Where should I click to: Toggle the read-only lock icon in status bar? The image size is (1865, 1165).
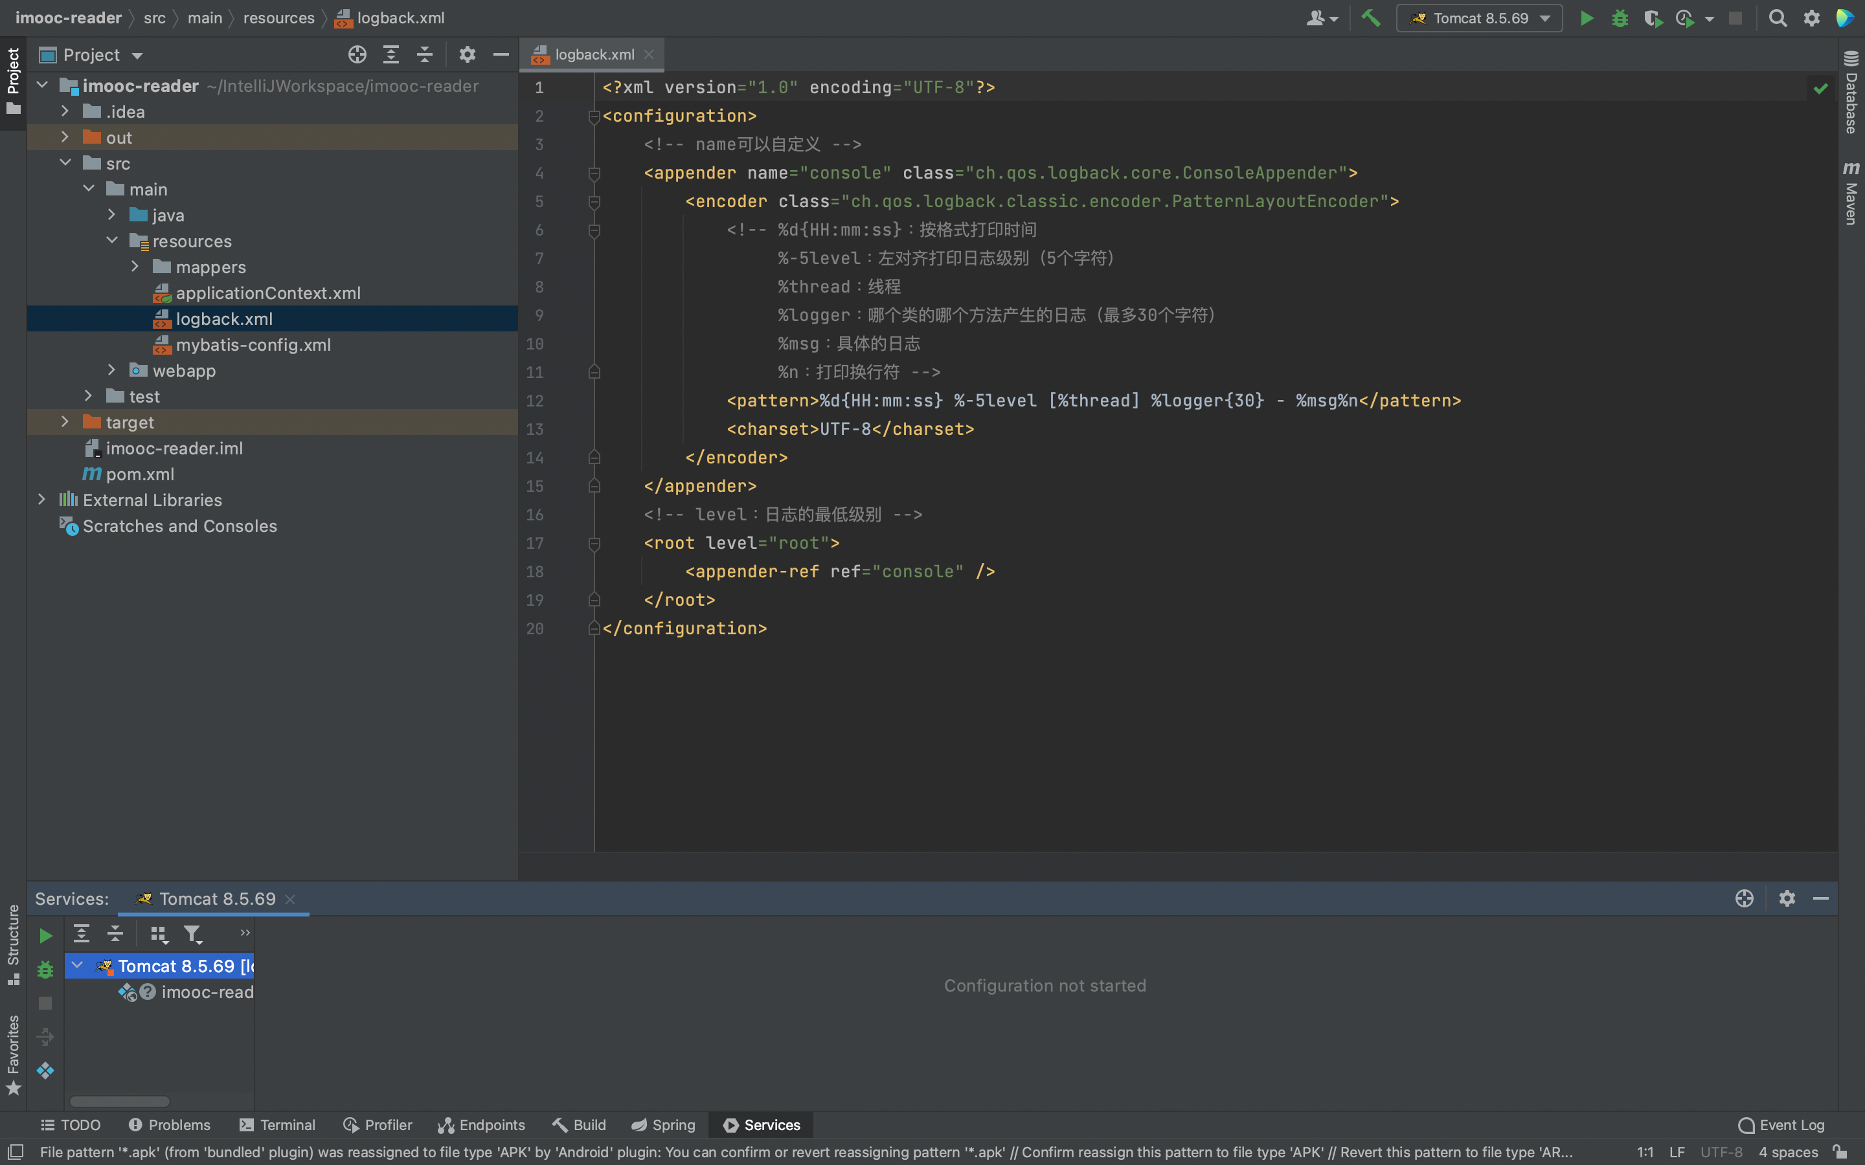click(x=1840, y=1152)
